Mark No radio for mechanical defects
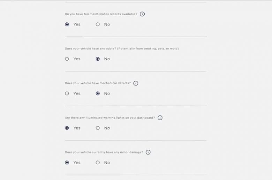272x180 pixels. point(98,93)
